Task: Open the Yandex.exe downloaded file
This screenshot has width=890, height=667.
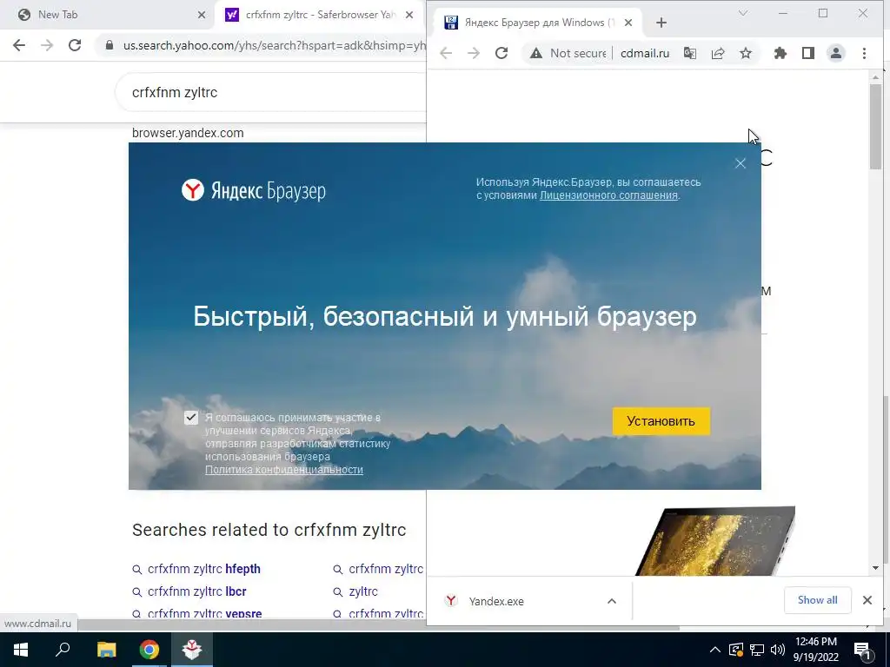Action: click(x=496, y=601)
